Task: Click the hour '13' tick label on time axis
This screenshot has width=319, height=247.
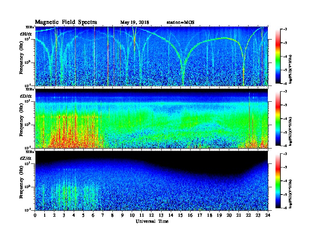Action: click(161, 216)
